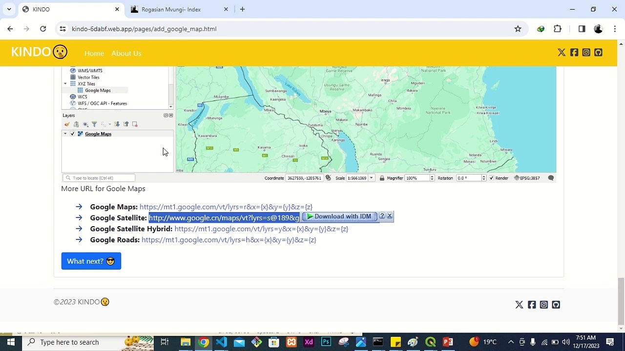Open Visual Studio Code from taskbar
Image resolution: width=625 pixels, height=351 pixels.
click(x=221, y=342)
